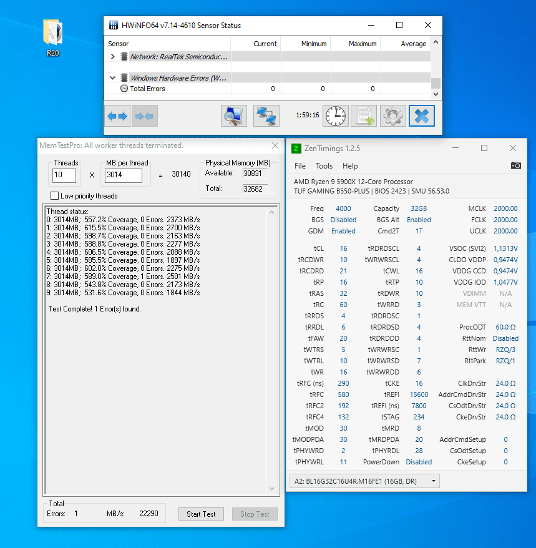Click FCLK value 2000.00
536x548 pixels.
(505, 220)
